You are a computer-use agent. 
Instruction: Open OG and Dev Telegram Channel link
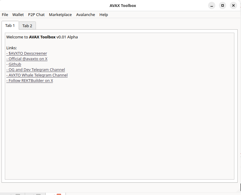[x=36, y=70]
